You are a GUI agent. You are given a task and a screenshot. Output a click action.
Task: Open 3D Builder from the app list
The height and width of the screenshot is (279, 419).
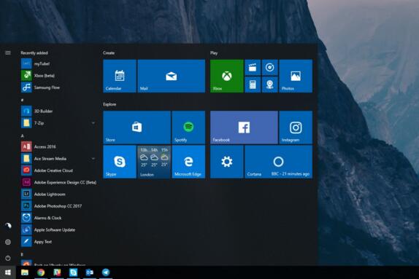(59, 111)
